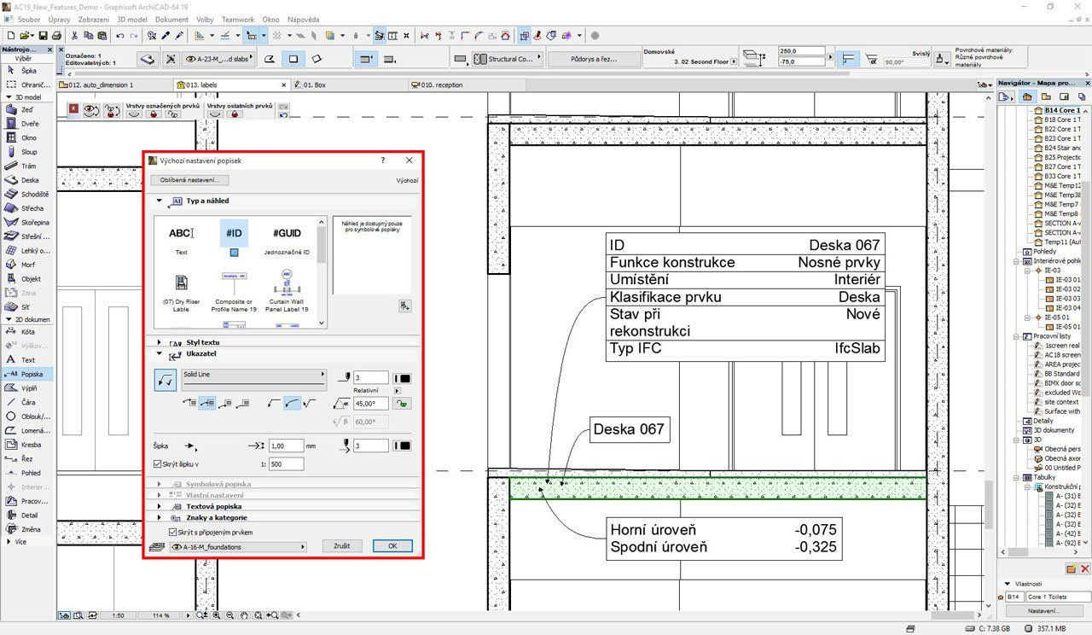
Task: Open the A-16-M_foundations layer dropdown
Action: (x=238, y=546)
